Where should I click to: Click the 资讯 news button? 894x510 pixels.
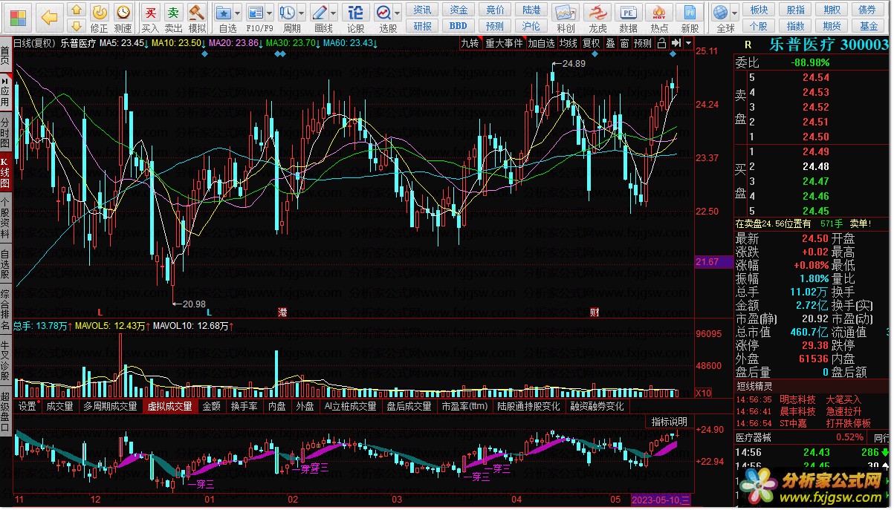click(x=422, y=10)
